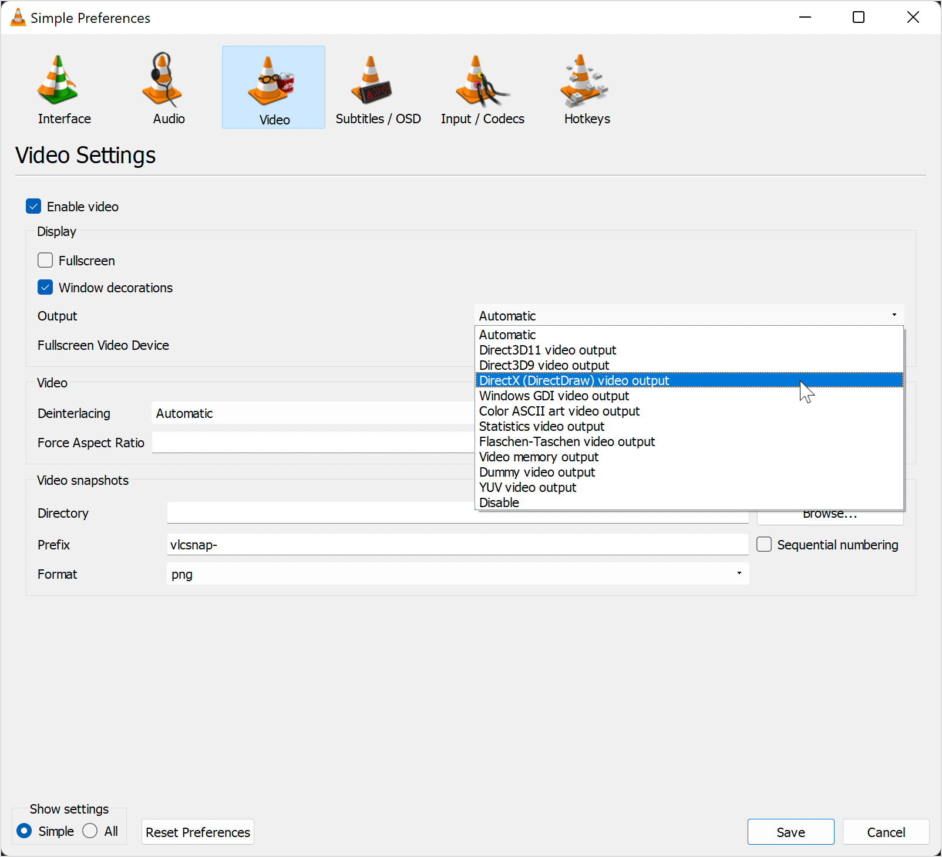The width and height of the screenshot is (942, 857).
Task: Choose Direct3D9 video output option
Action: click(x=689, y=365)
